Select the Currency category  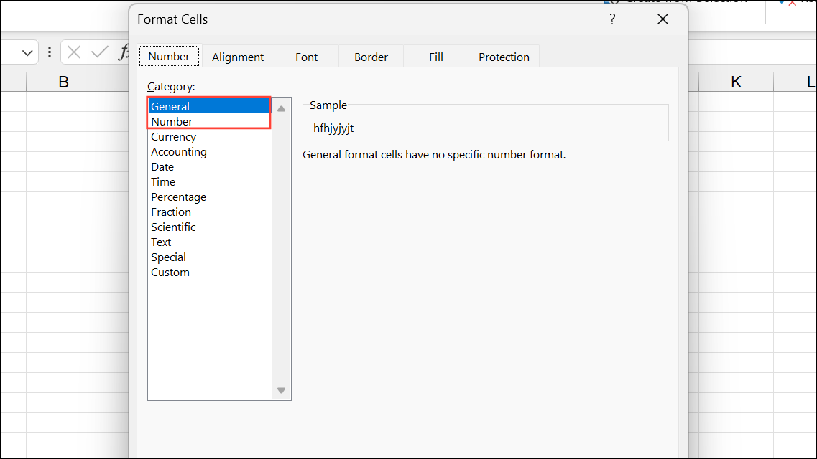173,136
